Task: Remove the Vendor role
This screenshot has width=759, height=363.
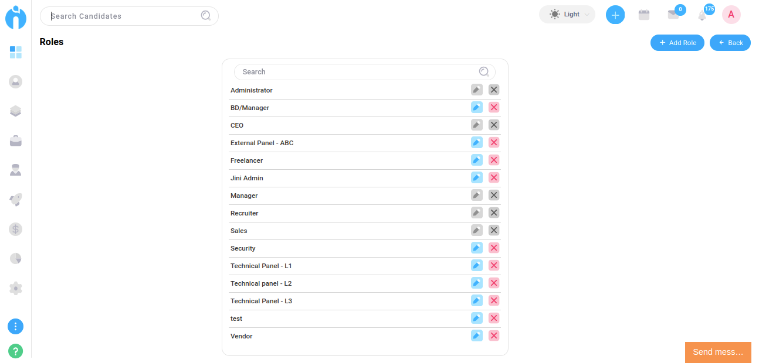Action: tap(494, 335)
